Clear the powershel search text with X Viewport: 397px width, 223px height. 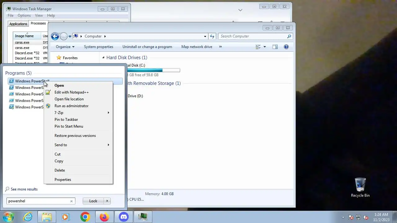[x=71, y=201]
